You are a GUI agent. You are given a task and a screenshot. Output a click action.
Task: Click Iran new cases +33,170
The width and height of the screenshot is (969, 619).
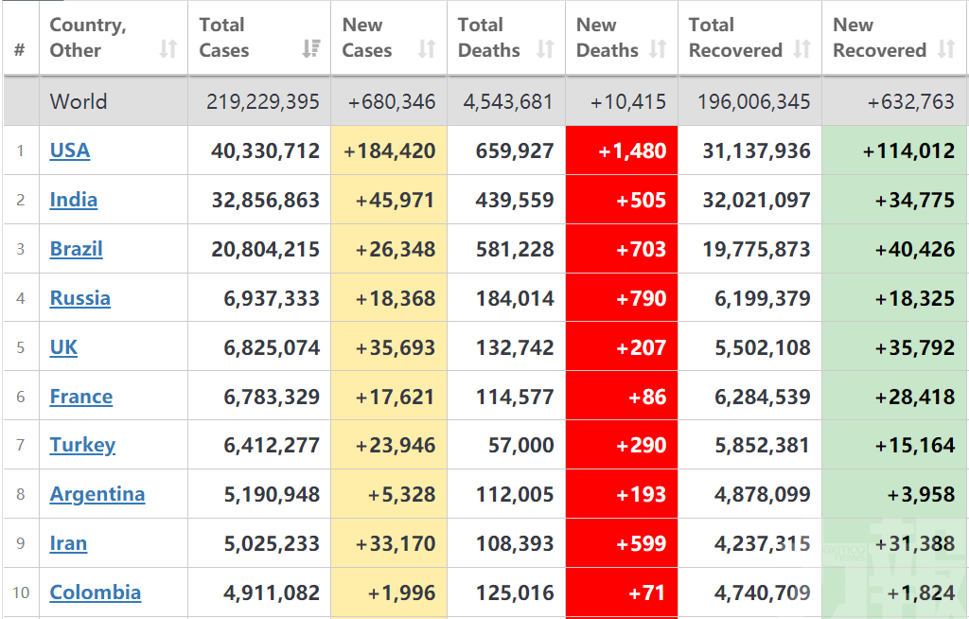(x=396, y=544)
